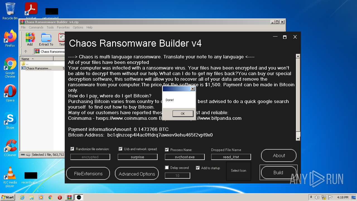Open the Help menu in WinRAR
Viewport: 357px width, 201px height.
[89, 27]
